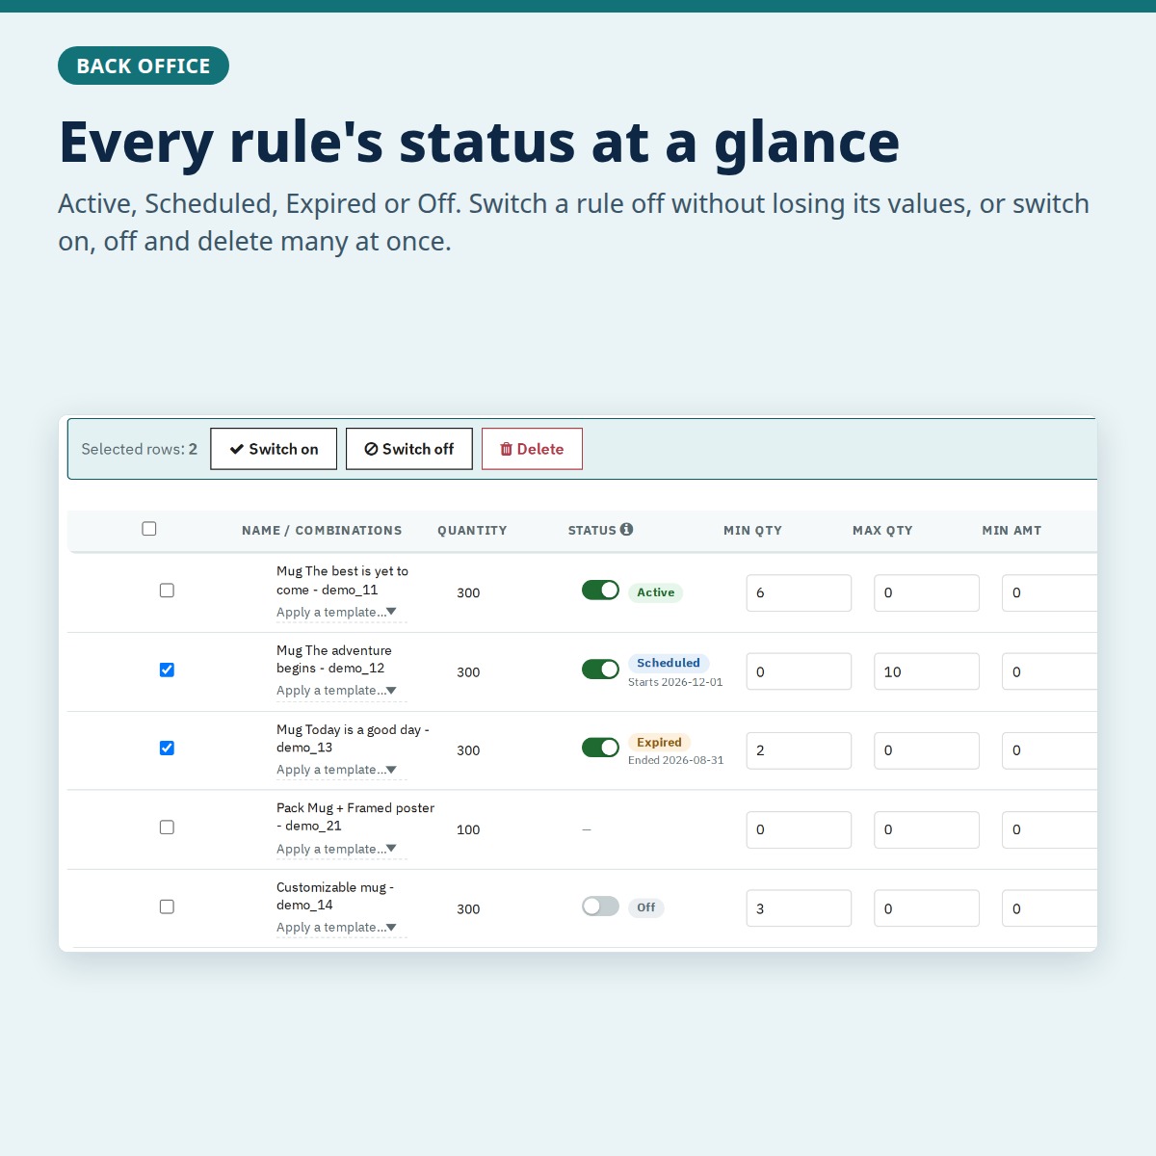
Task: Click Max Qty field in demo_21 row
Action: [x=927, y=829]
